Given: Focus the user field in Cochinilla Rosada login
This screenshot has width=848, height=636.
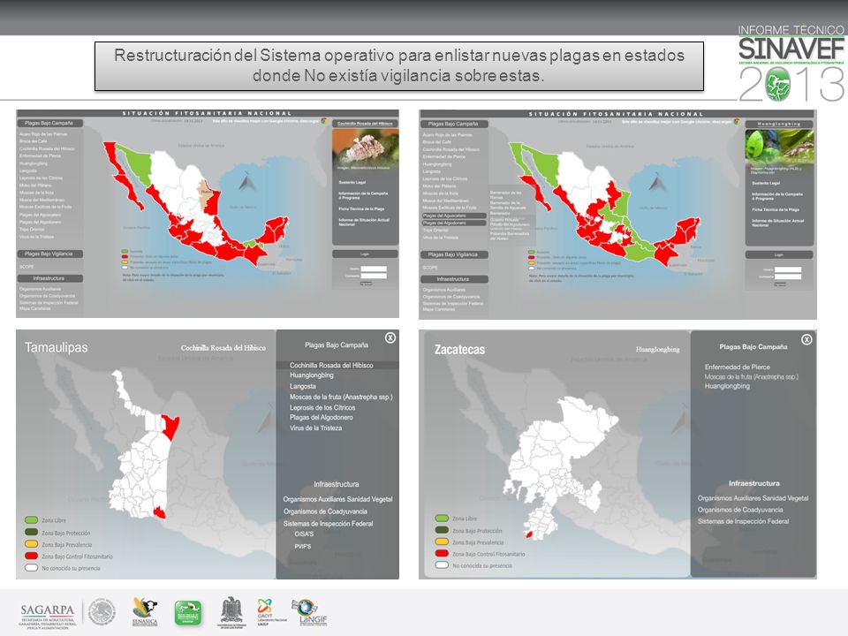Looking at the screenshot, I should [375, 269].
